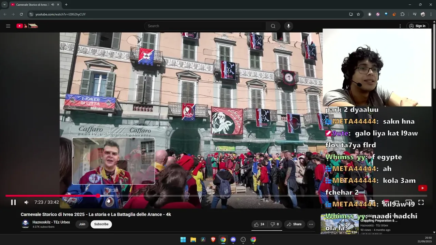The image size is (436, 245).
Task: Open File Explorer from taskbar
Action: [x=193, y=240]
